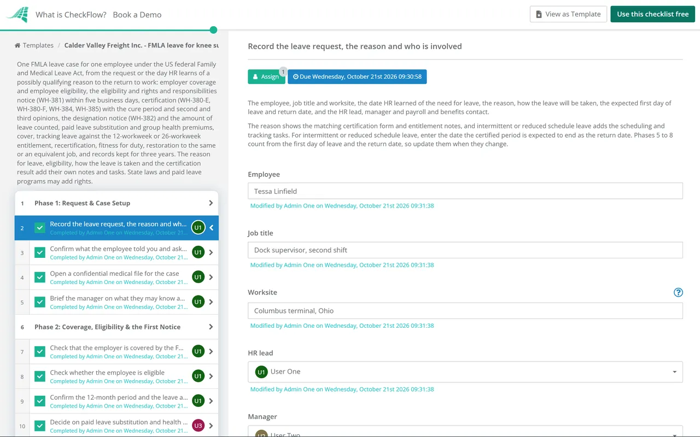Click into the Employee input field
This screenshot has width=700, height=437.
click(x=465, y=191)
